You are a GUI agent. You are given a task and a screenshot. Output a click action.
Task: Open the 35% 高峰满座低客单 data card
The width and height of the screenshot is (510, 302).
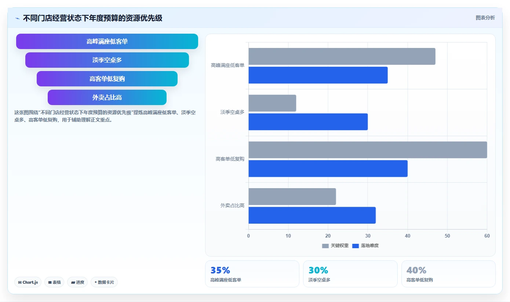[x=252, y=274]
